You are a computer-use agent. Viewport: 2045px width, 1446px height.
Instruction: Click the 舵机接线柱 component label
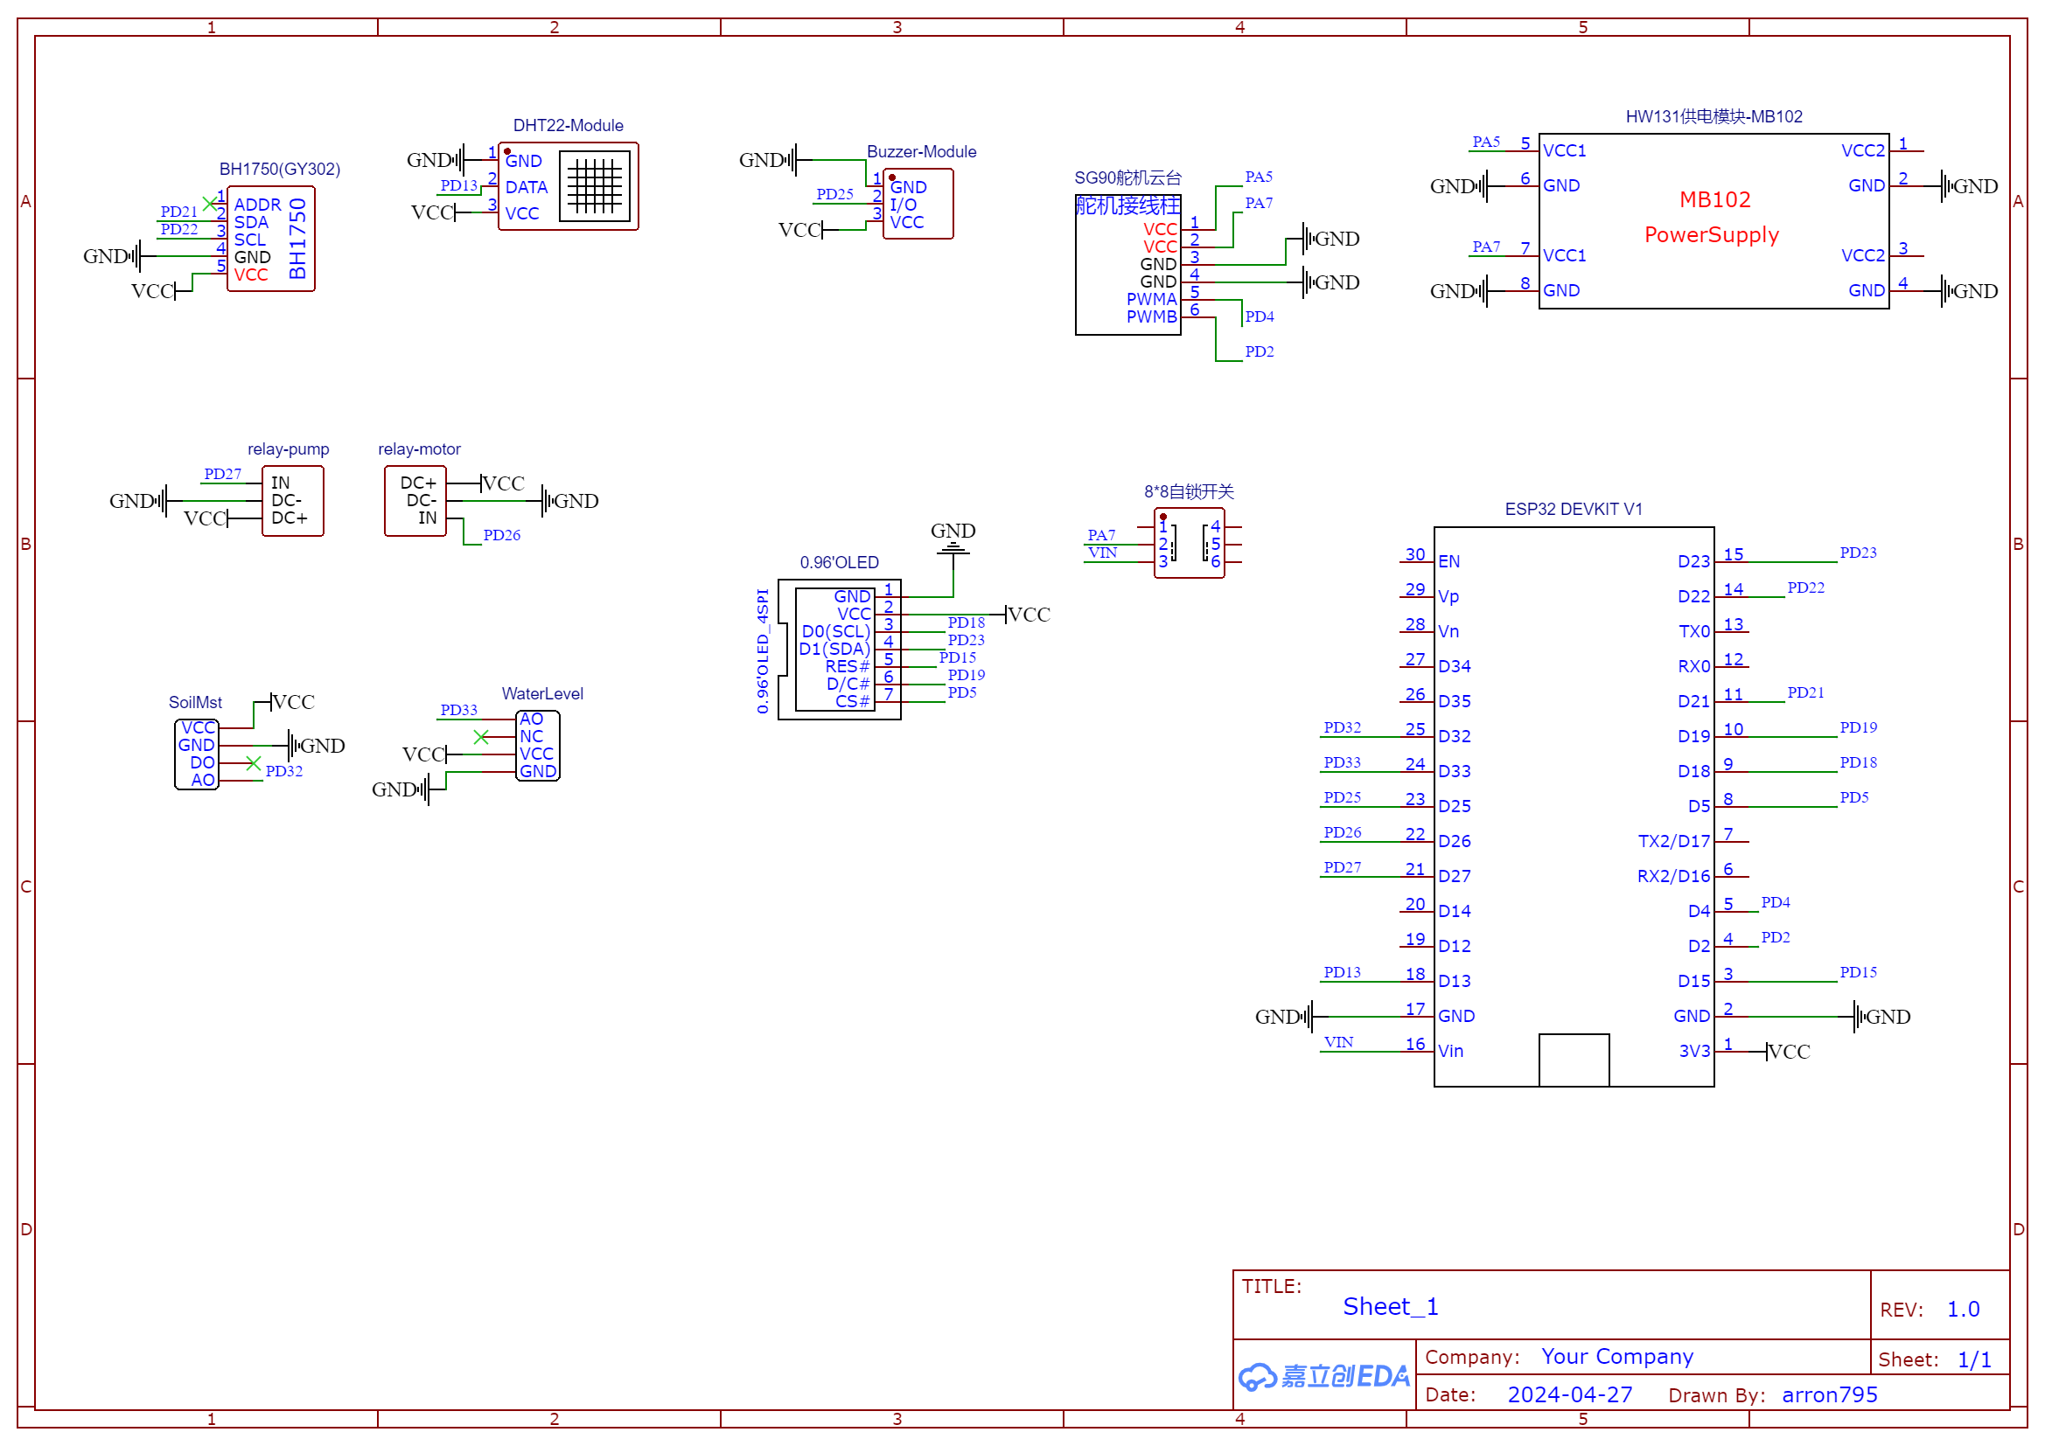[x=1127, y=205]
